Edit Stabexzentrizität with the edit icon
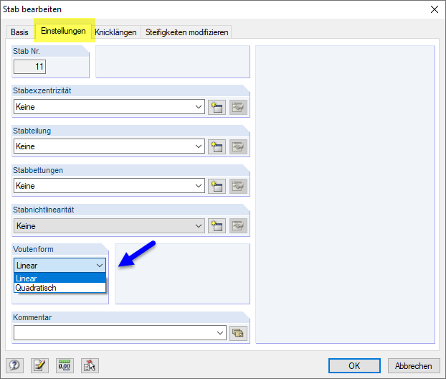 pos(238,107)
